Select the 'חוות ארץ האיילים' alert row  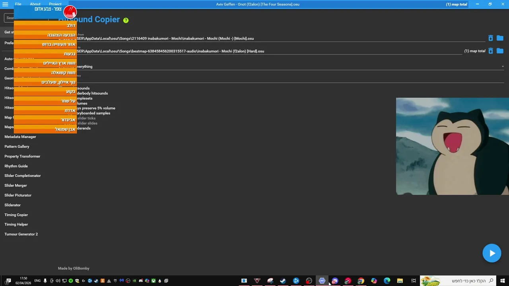click(45, 63)
